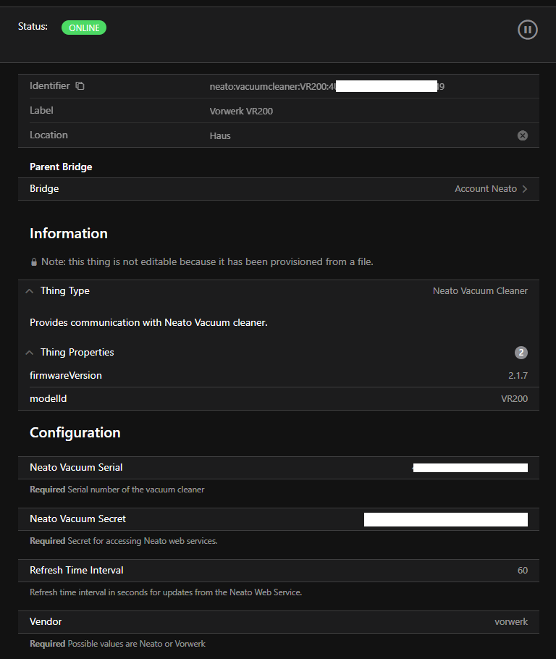Select the Label field showing Vorwerk VR200
Image resolution: width=556 pixels, height=659 pixels.
(241, 112)
